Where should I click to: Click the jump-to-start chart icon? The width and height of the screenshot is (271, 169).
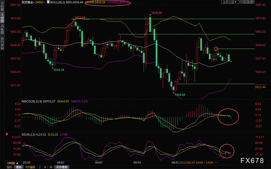245,2
